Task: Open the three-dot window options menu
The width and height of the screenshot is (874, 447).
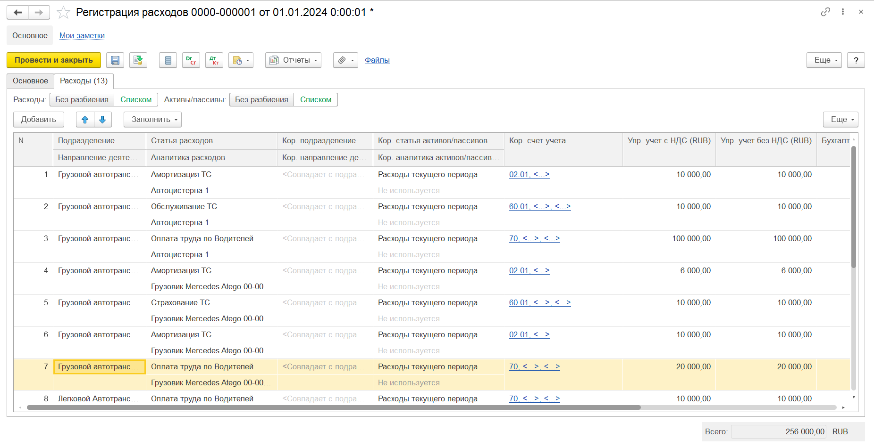Action: [x=843, y=12]
